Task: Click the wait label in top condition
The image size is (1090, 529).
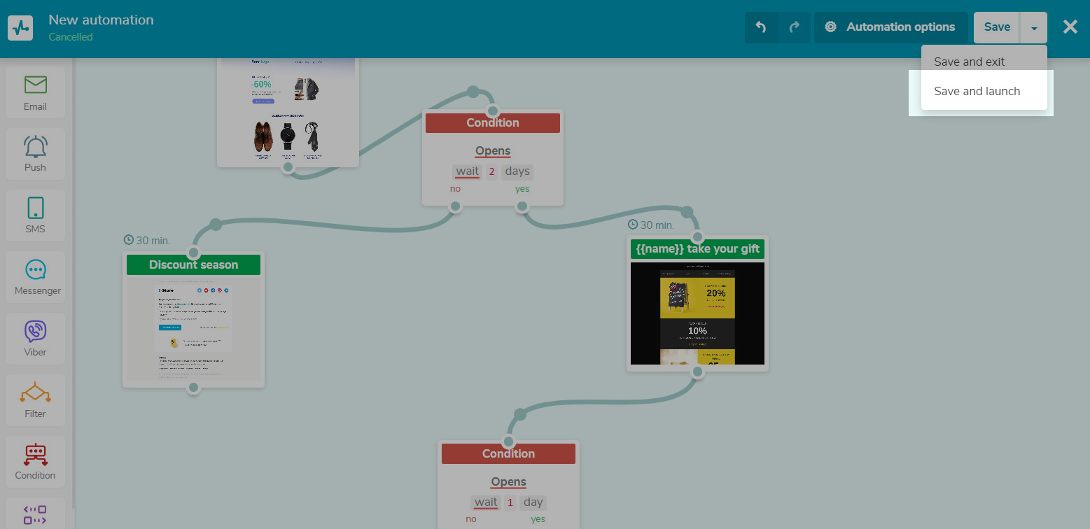Action: pyautogui.click(x=468, y=171)
